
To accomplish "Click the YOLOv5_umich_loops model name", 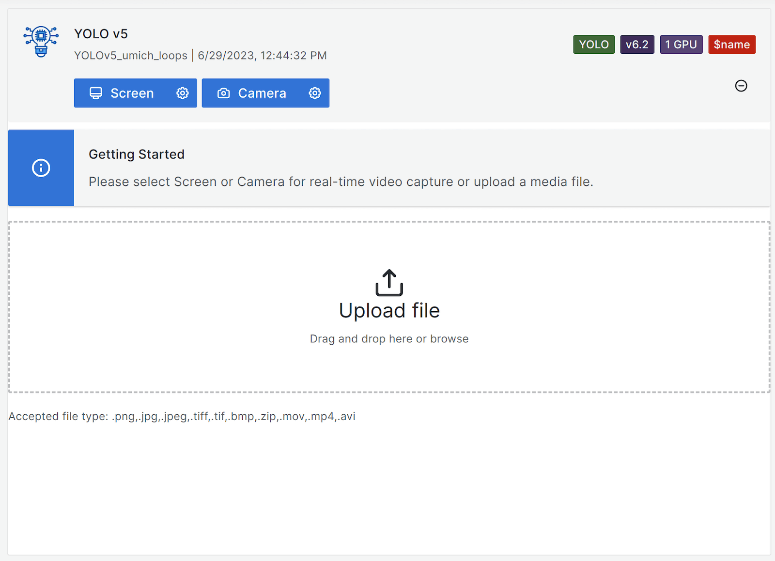I will [x=131, y=56].
